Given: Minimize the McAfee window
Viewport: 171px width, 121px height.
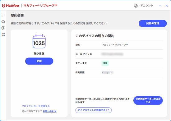Looking at the screenshot, I should [x=160, y=6].
